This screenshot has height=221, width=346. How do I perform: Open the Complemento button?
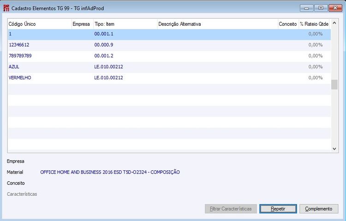(x=319, y=209)
